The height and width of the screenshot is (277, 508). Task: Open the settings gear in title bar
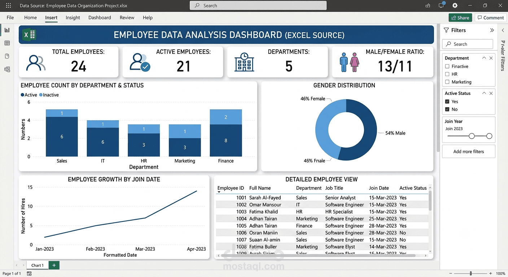click(x=455, y=6)
